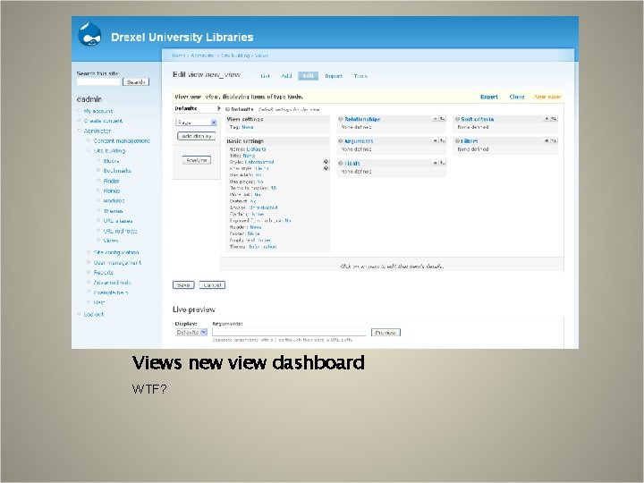Select the Defaults display tab
The image size is (644, 483).
pyautogui.click(x=196, y=108)
